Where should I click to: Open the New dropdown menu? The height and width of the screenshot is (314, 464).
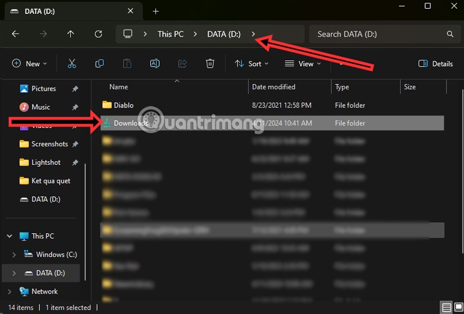[30, 64]
